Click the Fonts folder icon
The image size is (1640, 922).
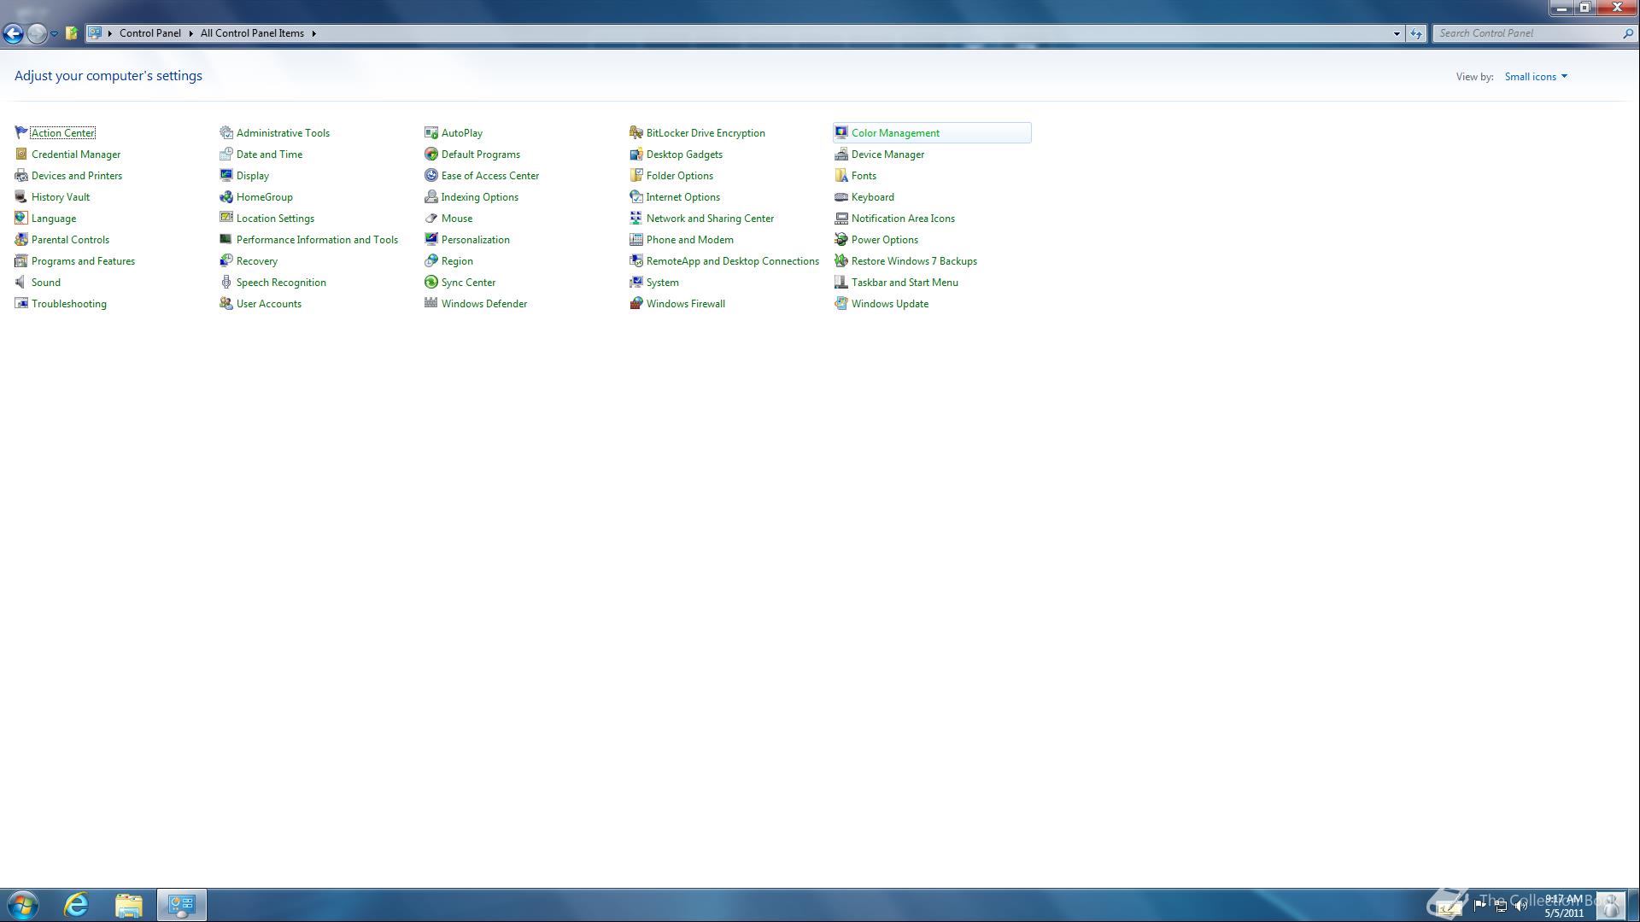click(841, 175)
